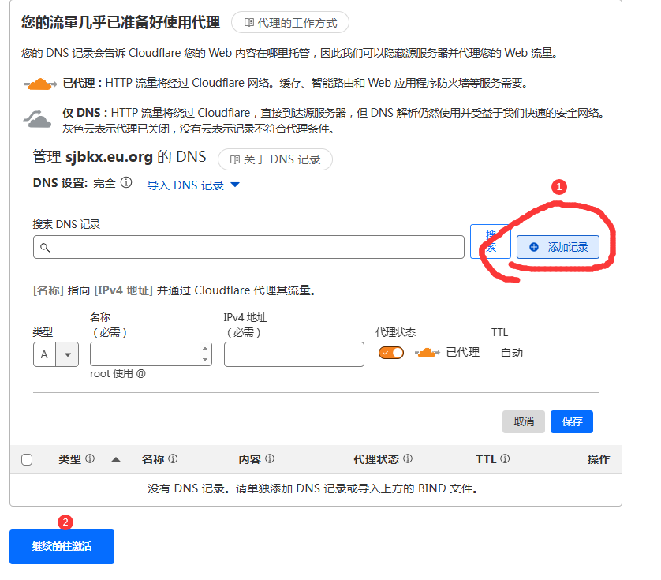Viewport: 661px width, 580px height.
Task: Click the TTL column header text
Action: [486, 459]
